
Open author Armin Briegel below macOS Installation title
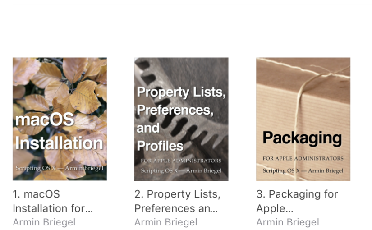(44, 222)
